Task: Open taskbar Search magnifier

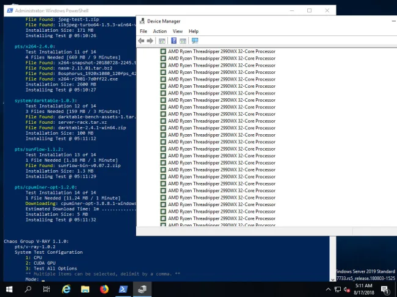Action: 28,289
